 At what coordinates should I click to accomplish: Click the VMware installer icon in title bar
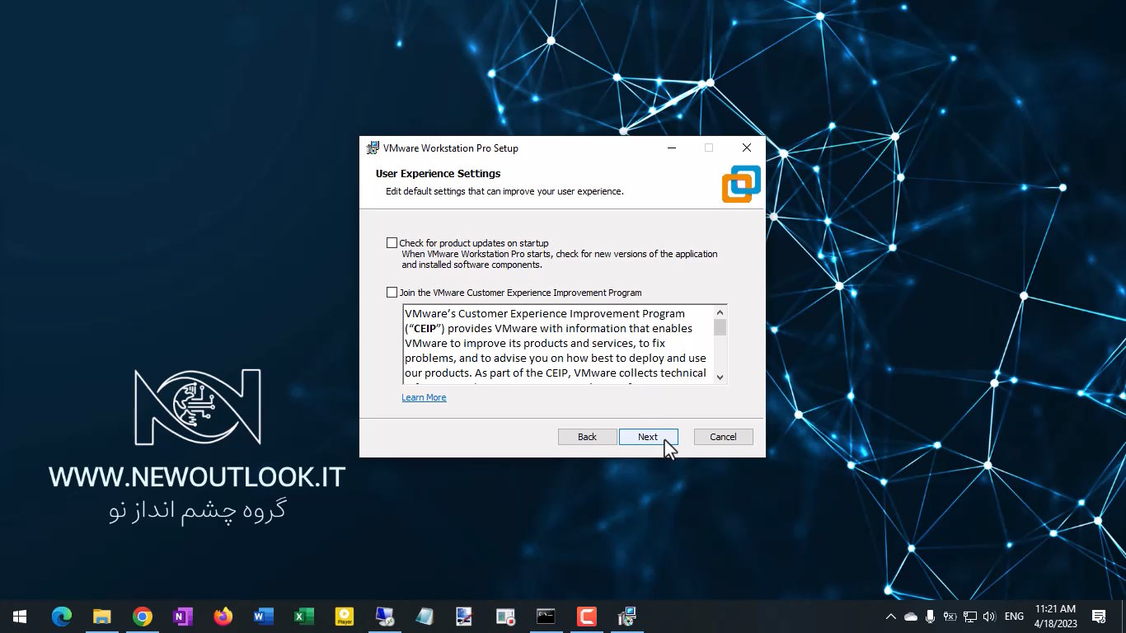[373, 148]
